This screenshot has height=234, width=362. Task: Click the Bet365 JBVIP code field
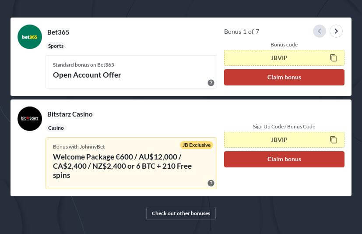[x=279, y=58]
